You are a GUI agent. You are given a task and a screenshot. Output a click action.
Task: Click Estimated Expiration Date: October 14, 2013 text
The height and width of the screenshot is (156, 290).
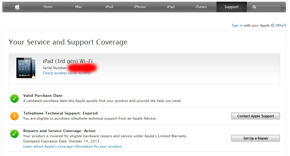61,141
